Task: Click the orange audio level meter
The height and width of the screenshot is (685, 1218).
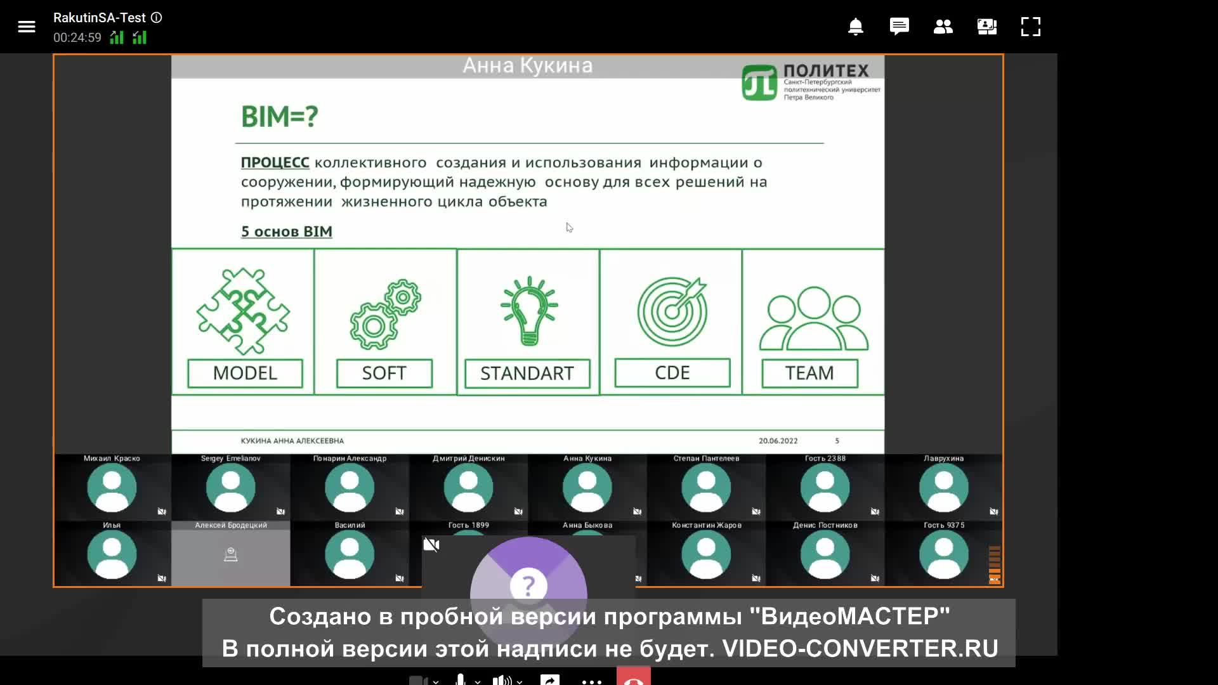Action: 994,564
